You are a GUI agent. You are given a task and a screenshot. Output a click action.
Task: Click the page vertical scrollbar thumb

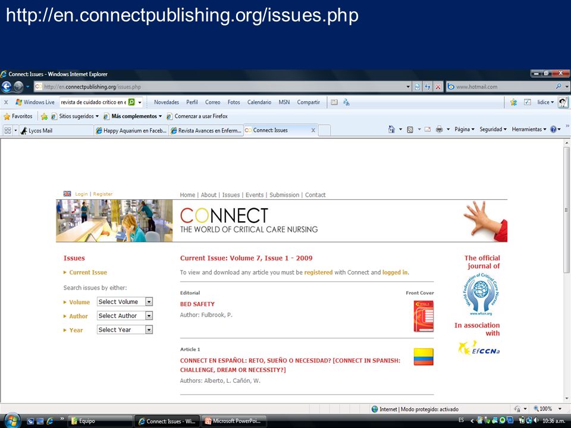(x=566, y=210)
